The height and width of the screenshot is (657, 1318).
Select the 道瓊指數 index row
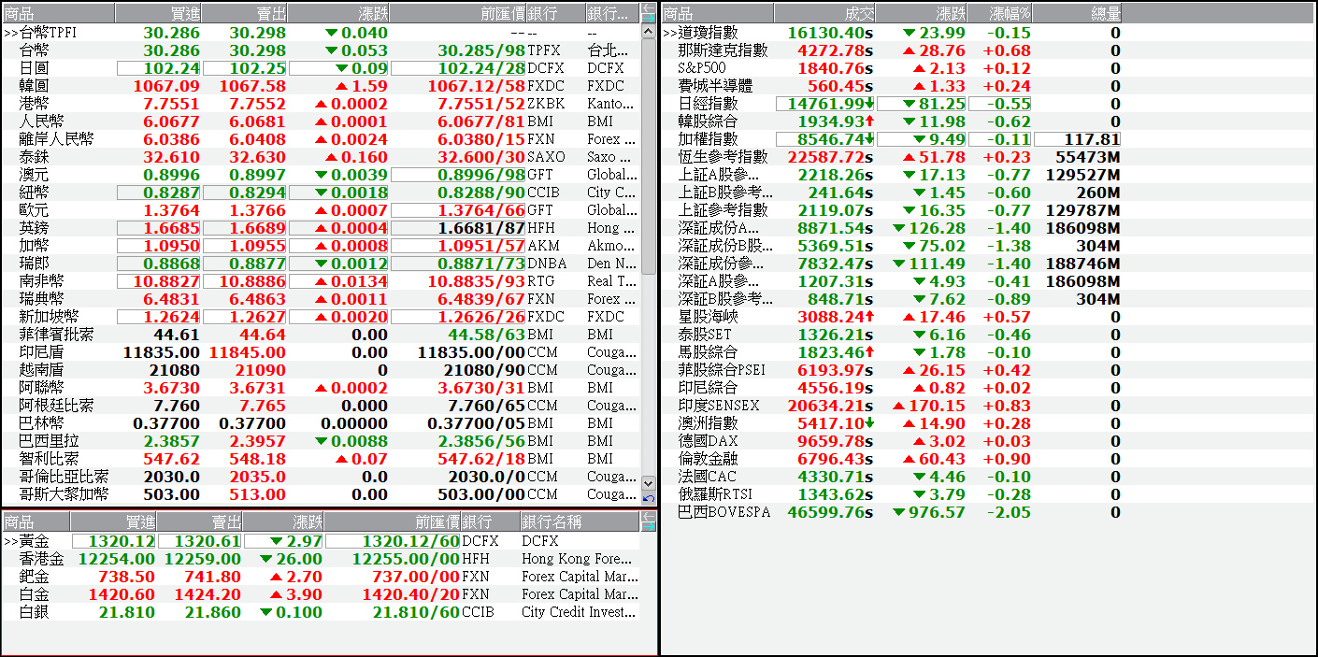[892, 33]
